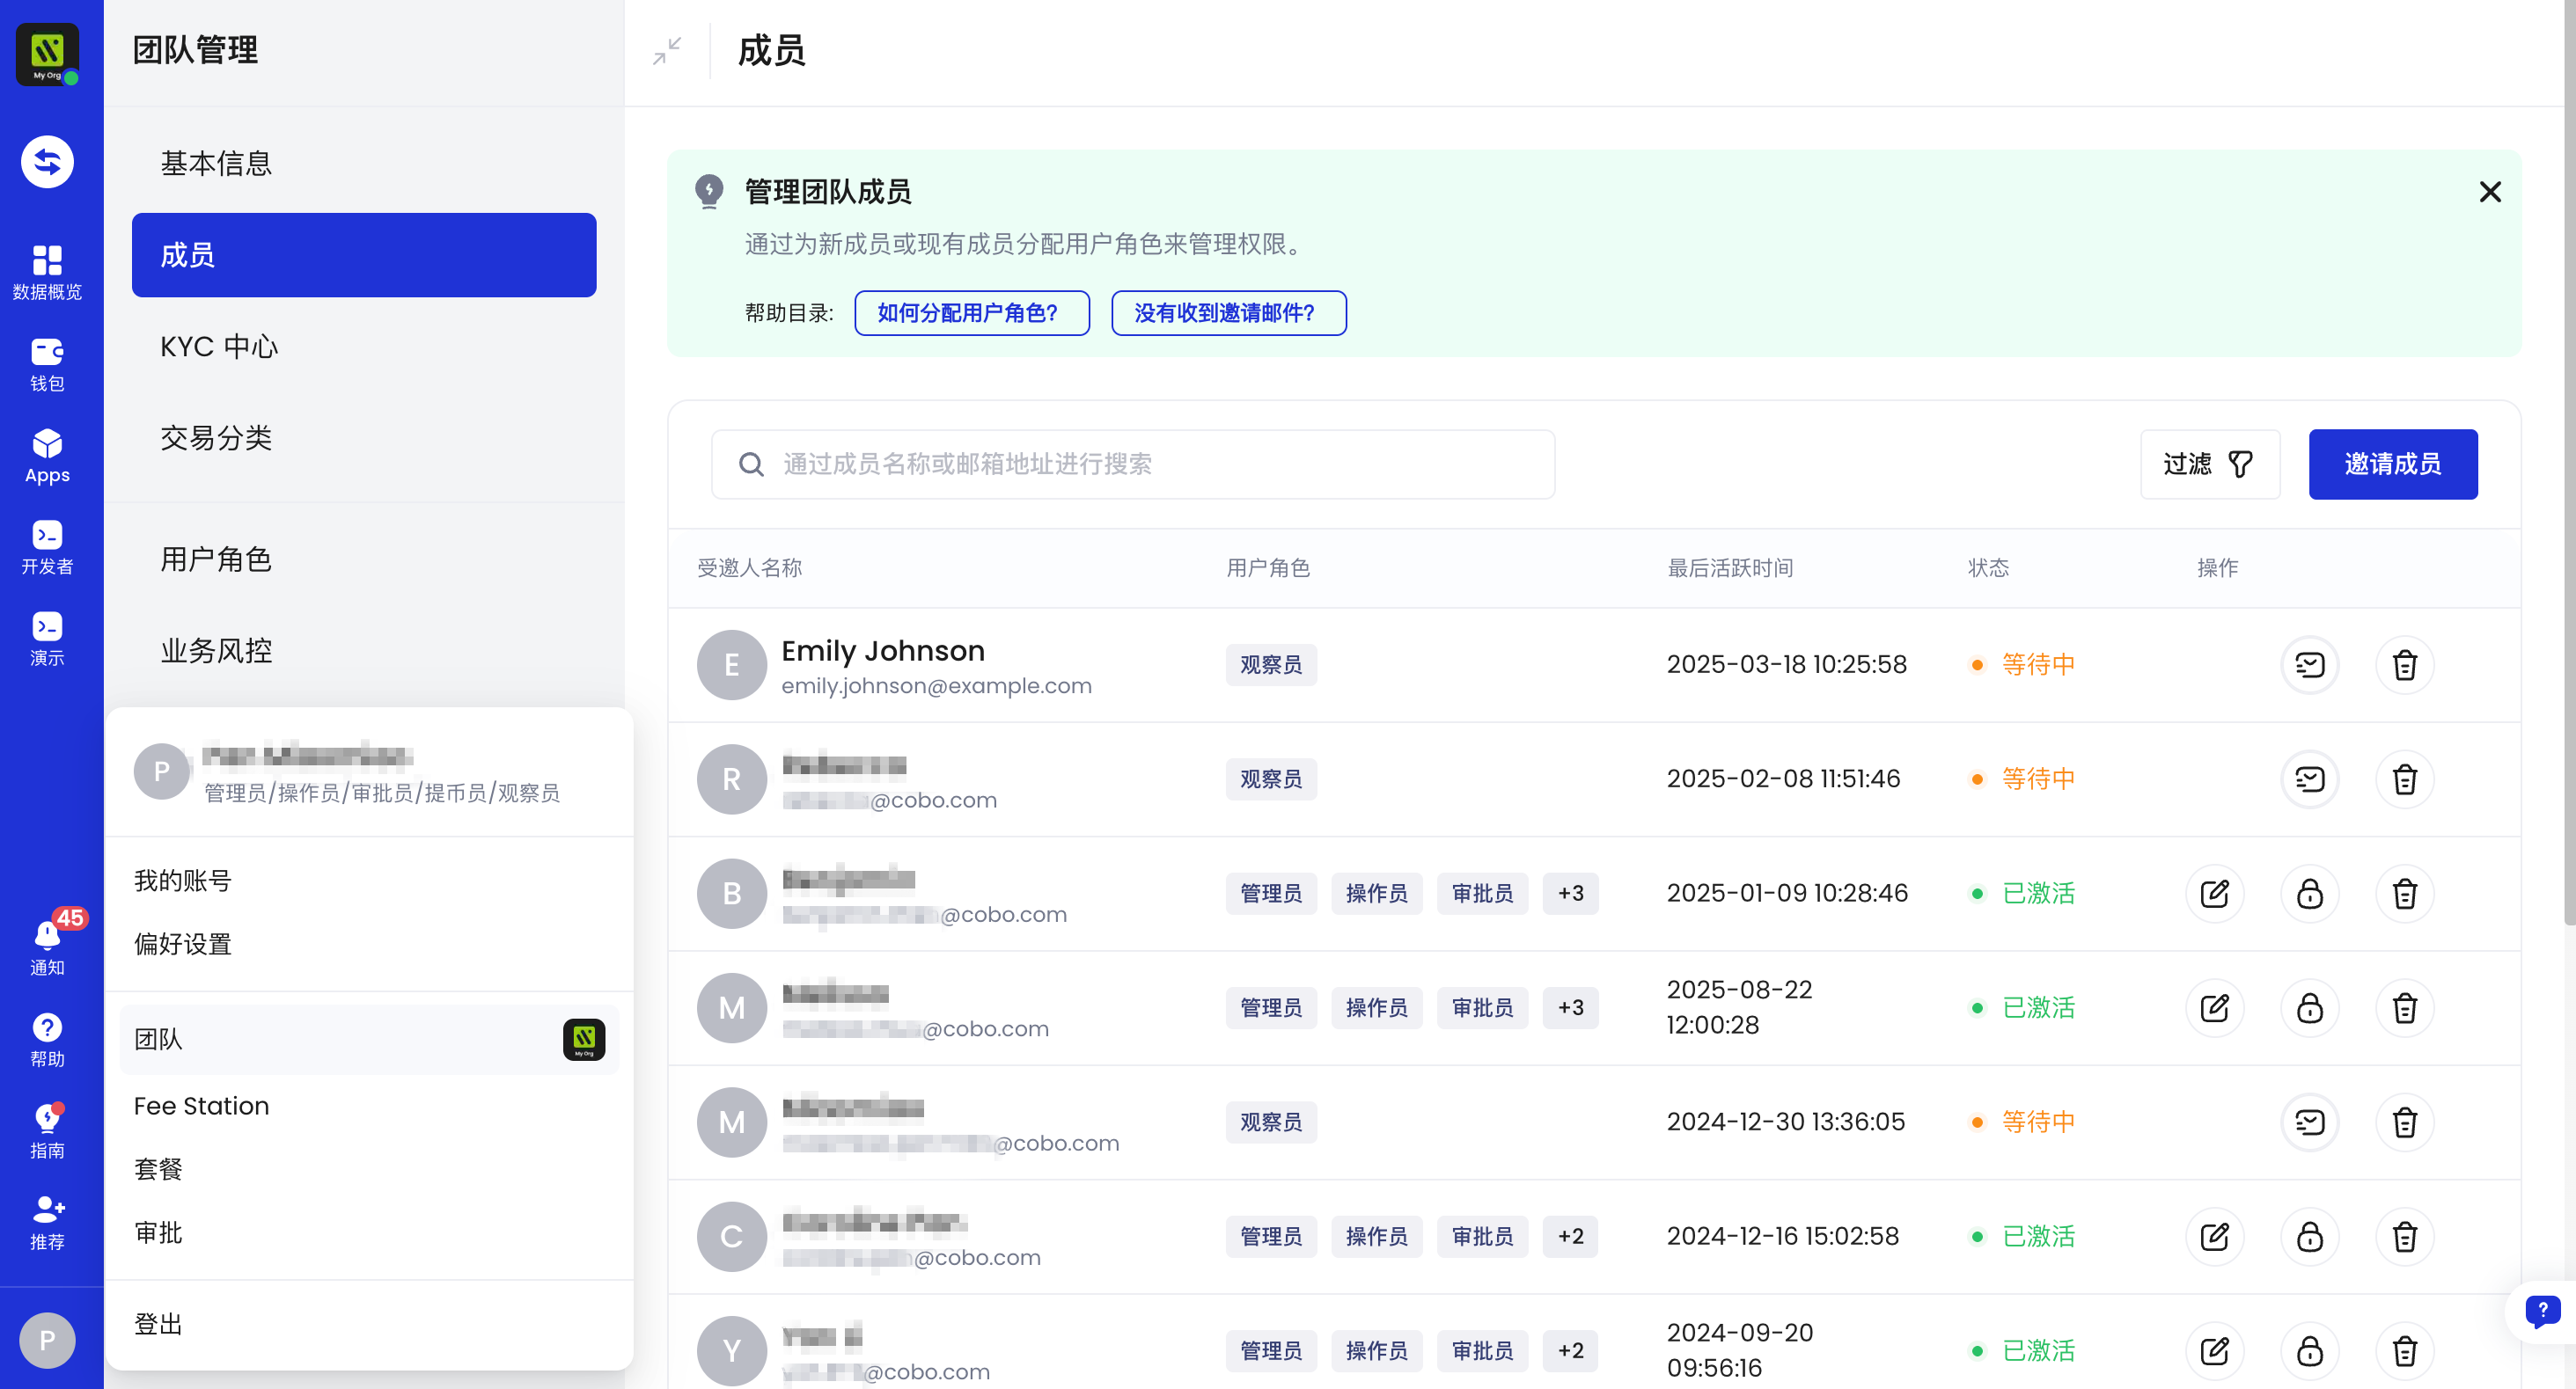Expand the +2 role badges on bottom member

coord(1570,1351)
